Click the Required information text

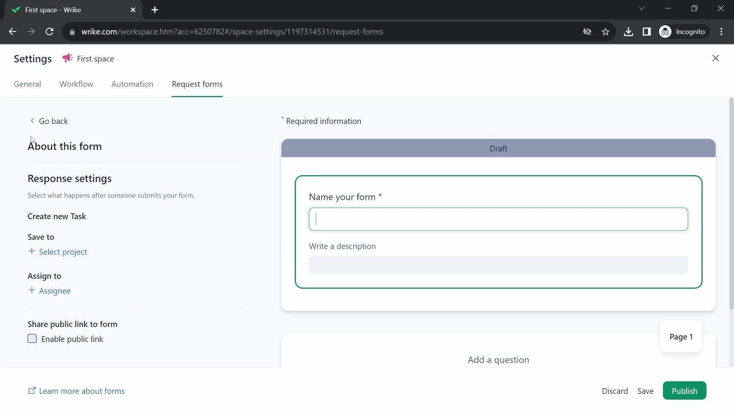[323, 121]
